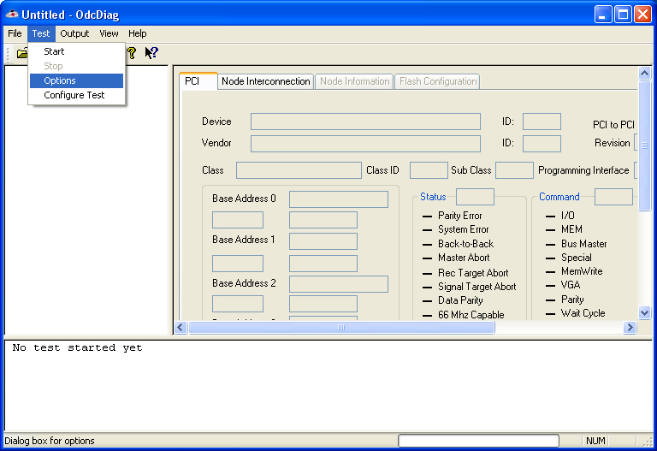Switch to Node Interconnection tab

coord(266,81)
